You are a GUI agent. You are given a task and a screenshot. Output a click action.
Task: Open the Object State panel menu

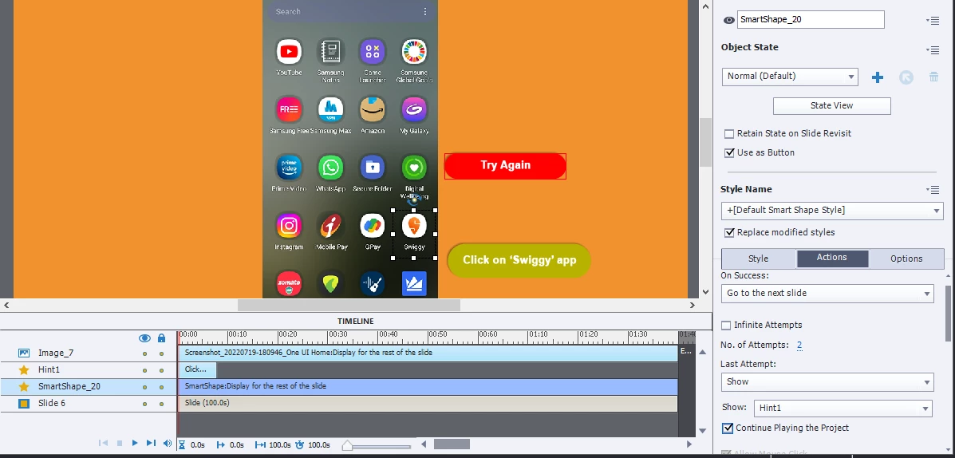pos(933,50)
